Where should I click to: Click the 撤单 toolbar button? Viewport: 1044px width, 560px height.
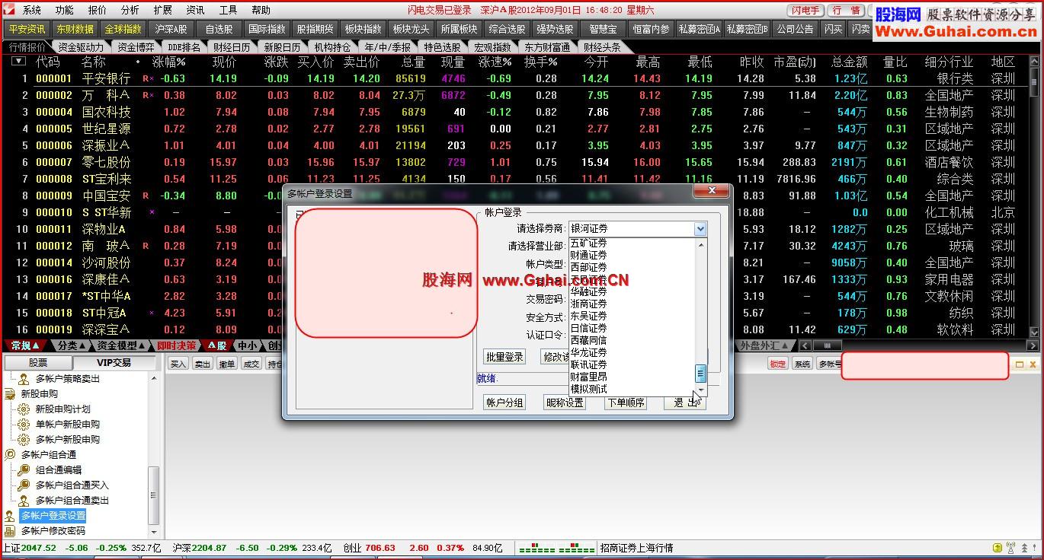(x=227, y=364)
